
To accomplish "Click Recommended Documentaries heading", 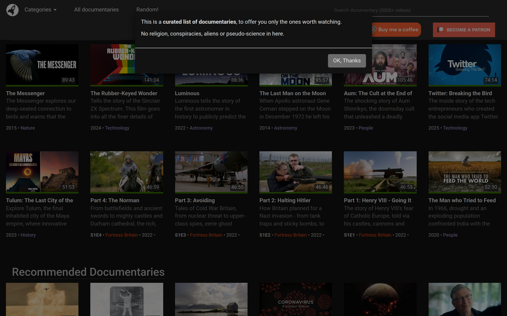I will point(88,272).
